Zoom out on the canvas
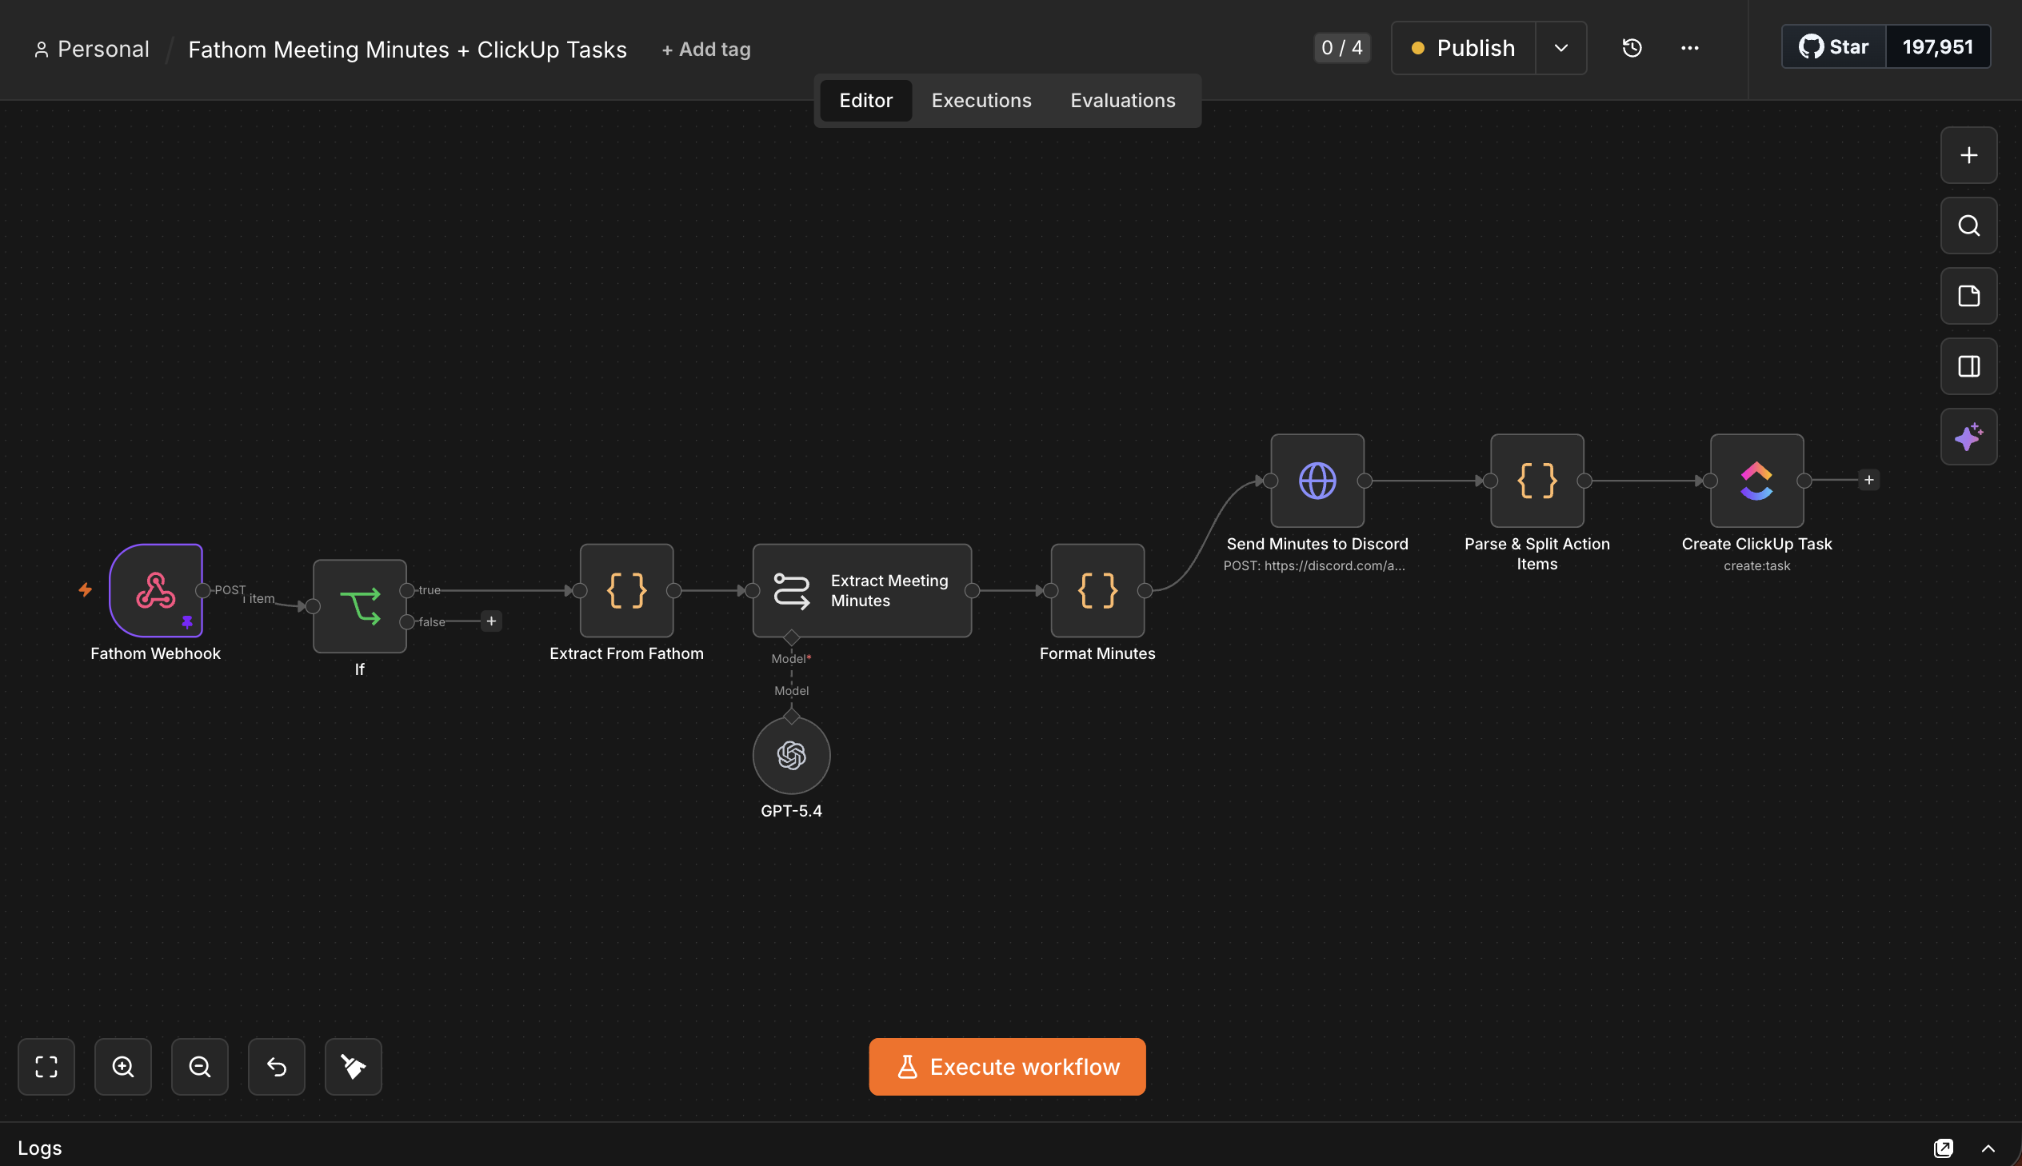 click(x=200, y=1067)
